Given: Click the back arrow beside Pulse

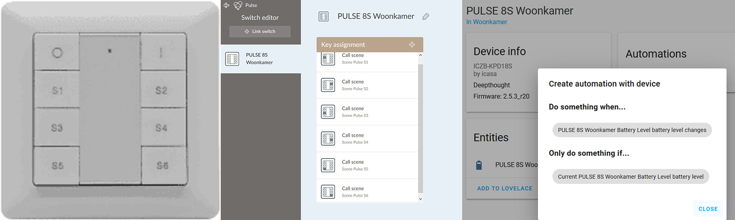Looking at the screenshot, I should coord(226,5).
